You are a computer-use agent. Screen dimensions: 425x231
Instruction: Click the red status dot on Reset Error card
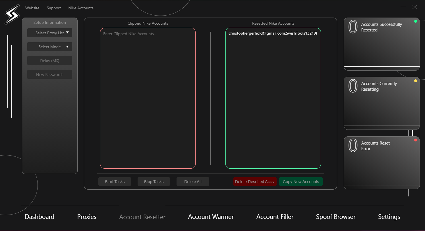click(x=415, y=140)
